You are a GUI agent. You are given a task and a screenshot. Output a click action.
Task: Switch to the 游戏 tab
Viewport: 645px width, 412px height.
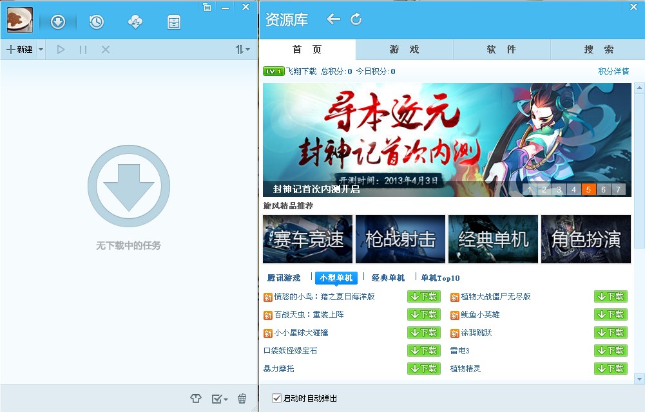tap(404, 50)
